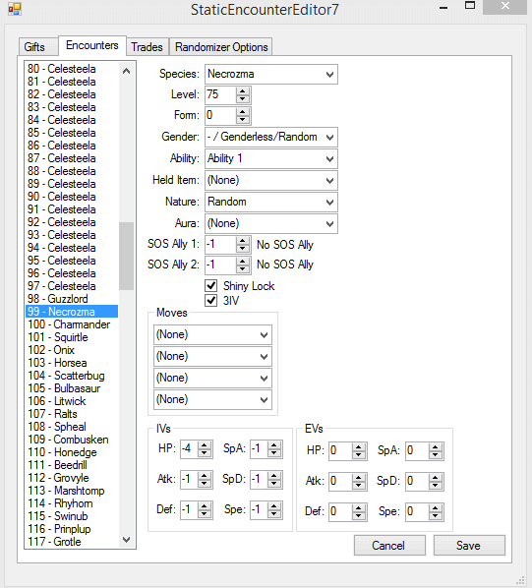Select 97 - Celesteela entry
Image resolution: width=532 pixels, height=588 pixels.
[72, 286]
